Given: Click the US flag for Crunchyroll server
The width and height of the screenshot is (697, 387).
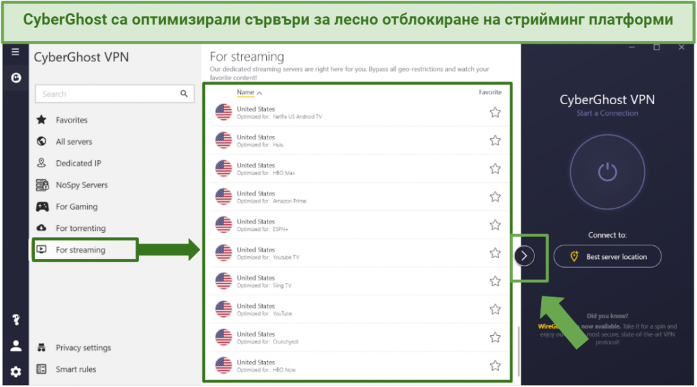Looking at the screenshot, I should 223,337.
